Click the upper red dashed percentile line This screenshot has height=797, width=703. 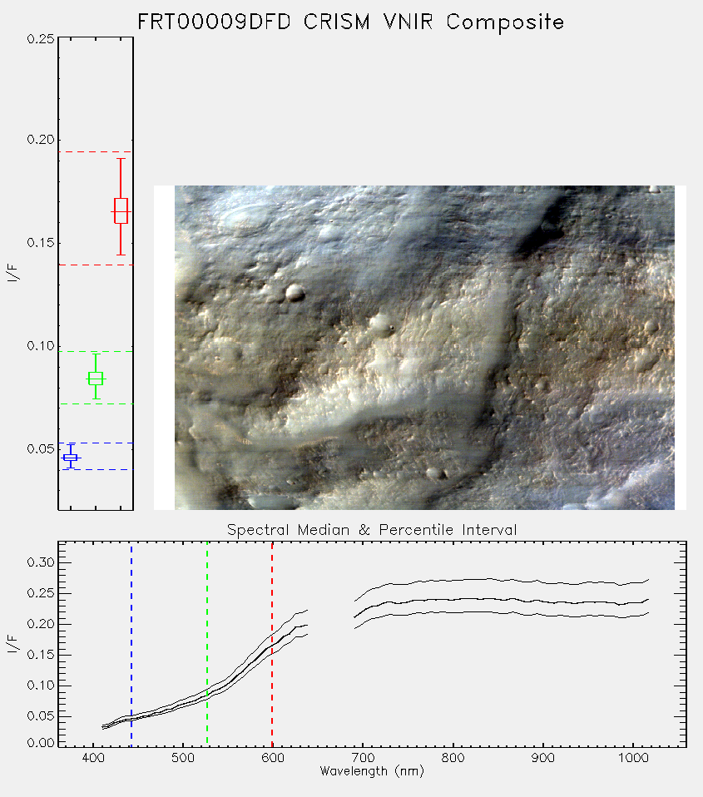coord(96,152)
